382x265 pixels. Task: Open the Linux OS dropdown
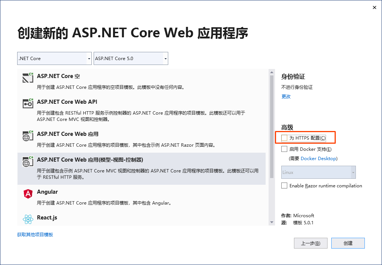[x=319, y=172]
